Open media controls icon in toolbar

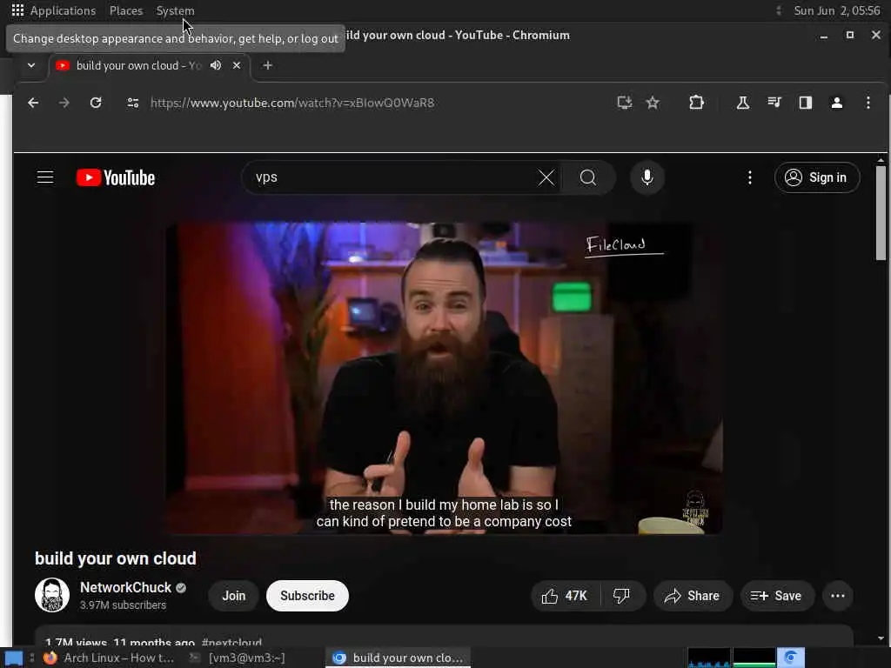774,103
